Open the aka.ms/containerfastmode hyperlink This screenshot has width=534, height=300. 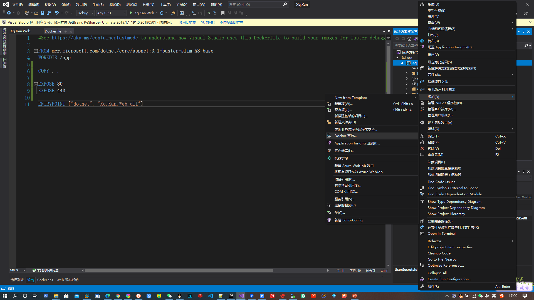[95, 38]
